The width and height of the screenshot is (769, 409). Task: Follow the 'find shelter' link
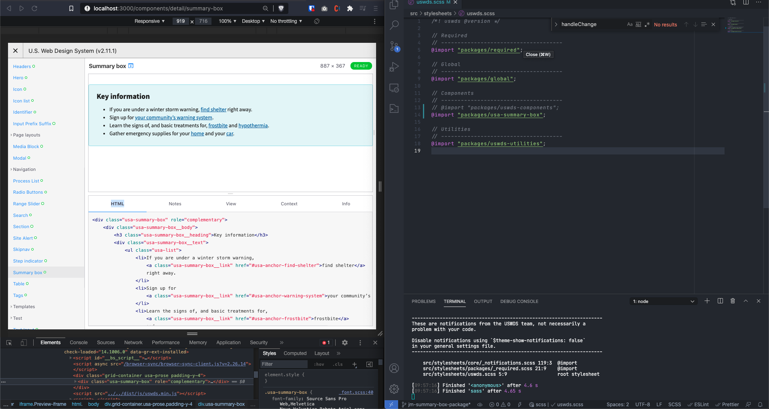(x=213, y=110)
